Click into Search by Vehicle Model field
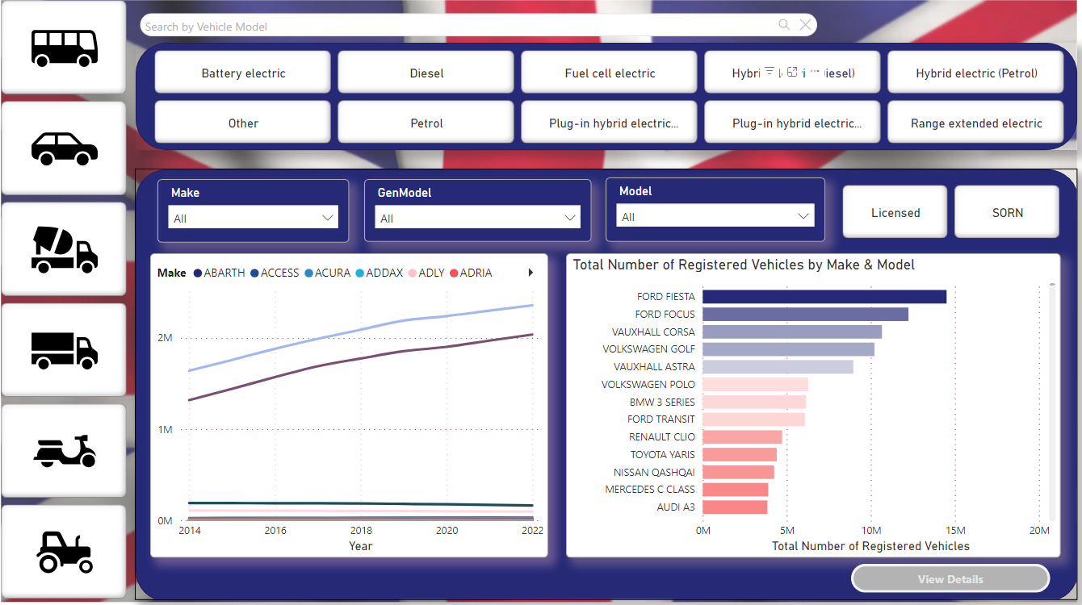This screenshot has width=1082, height=605. [x=452, y=27]
